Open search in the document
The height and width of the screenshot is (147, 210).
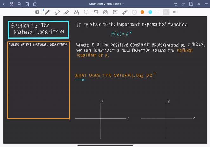pyautogui.click(x=19, y=4)
